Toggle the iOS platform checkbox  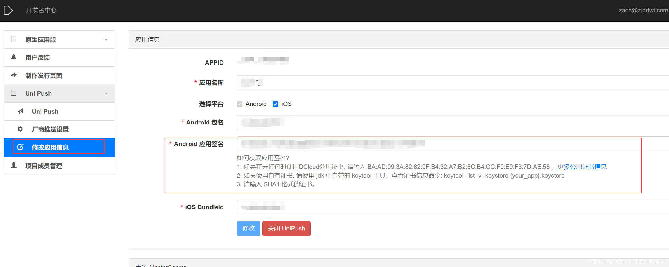pos(275,104)
